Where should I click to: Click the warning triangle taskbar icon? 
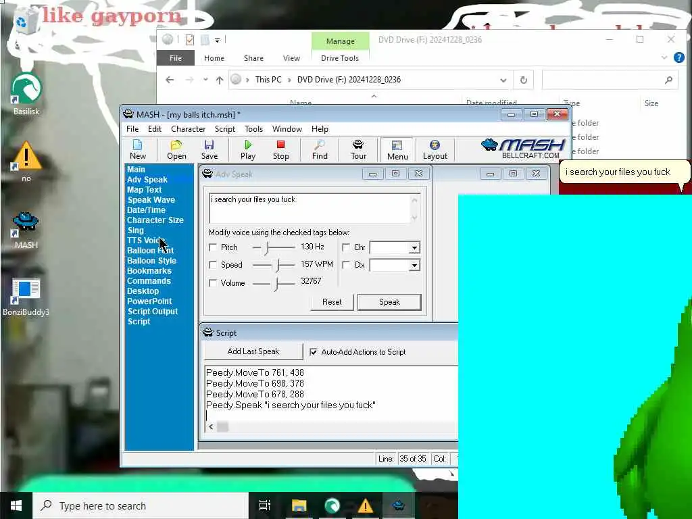tap(365, 505)
